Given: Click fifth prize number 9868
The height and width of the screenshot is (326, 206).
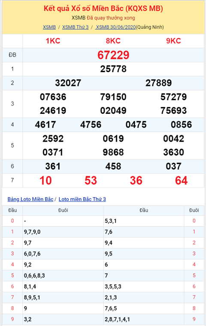Looking at the screenshot, I should [x=113, y=152].
